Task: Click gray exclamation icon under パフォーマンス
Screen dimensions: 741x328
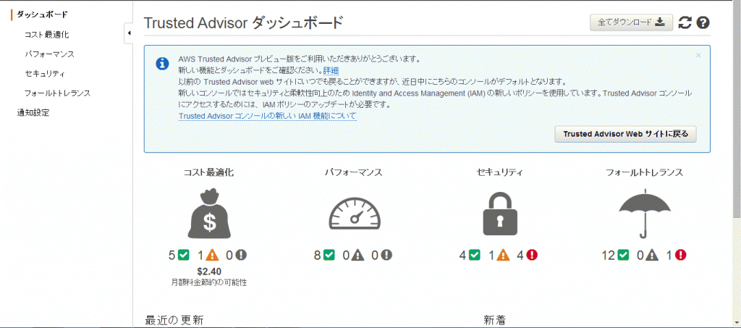Action: tap(387, 256)
